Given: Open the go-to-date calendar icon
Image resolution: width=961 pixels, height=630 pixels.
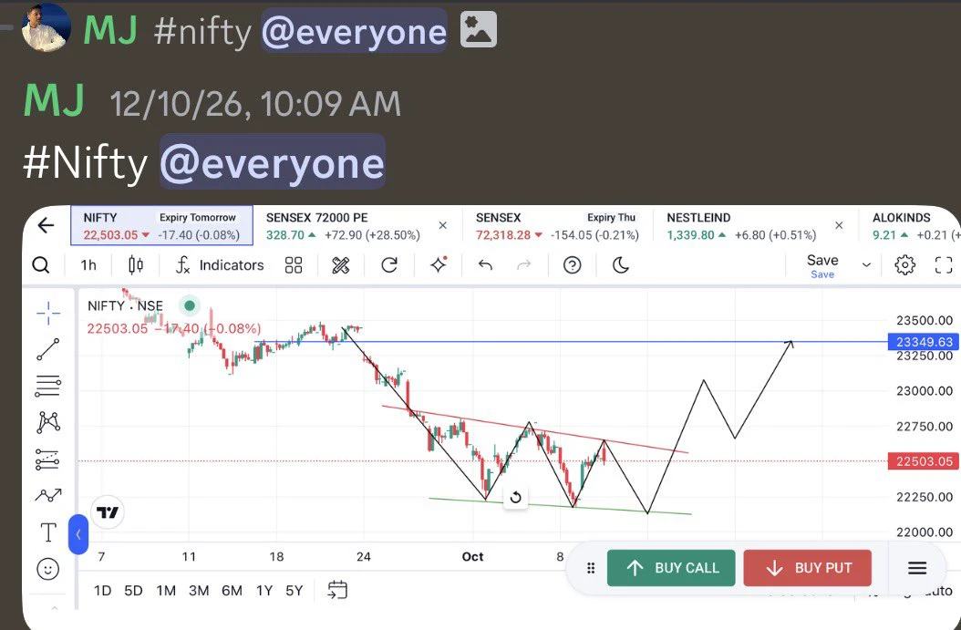Looking at the screenshot, I should pos(337,590).
